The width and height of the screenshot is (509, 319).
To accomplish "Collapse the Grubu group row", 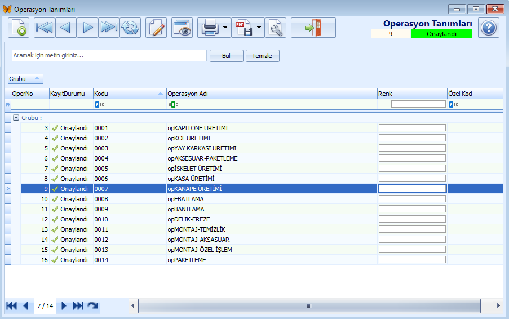I will pyautogui.click(x=16, y=118).
